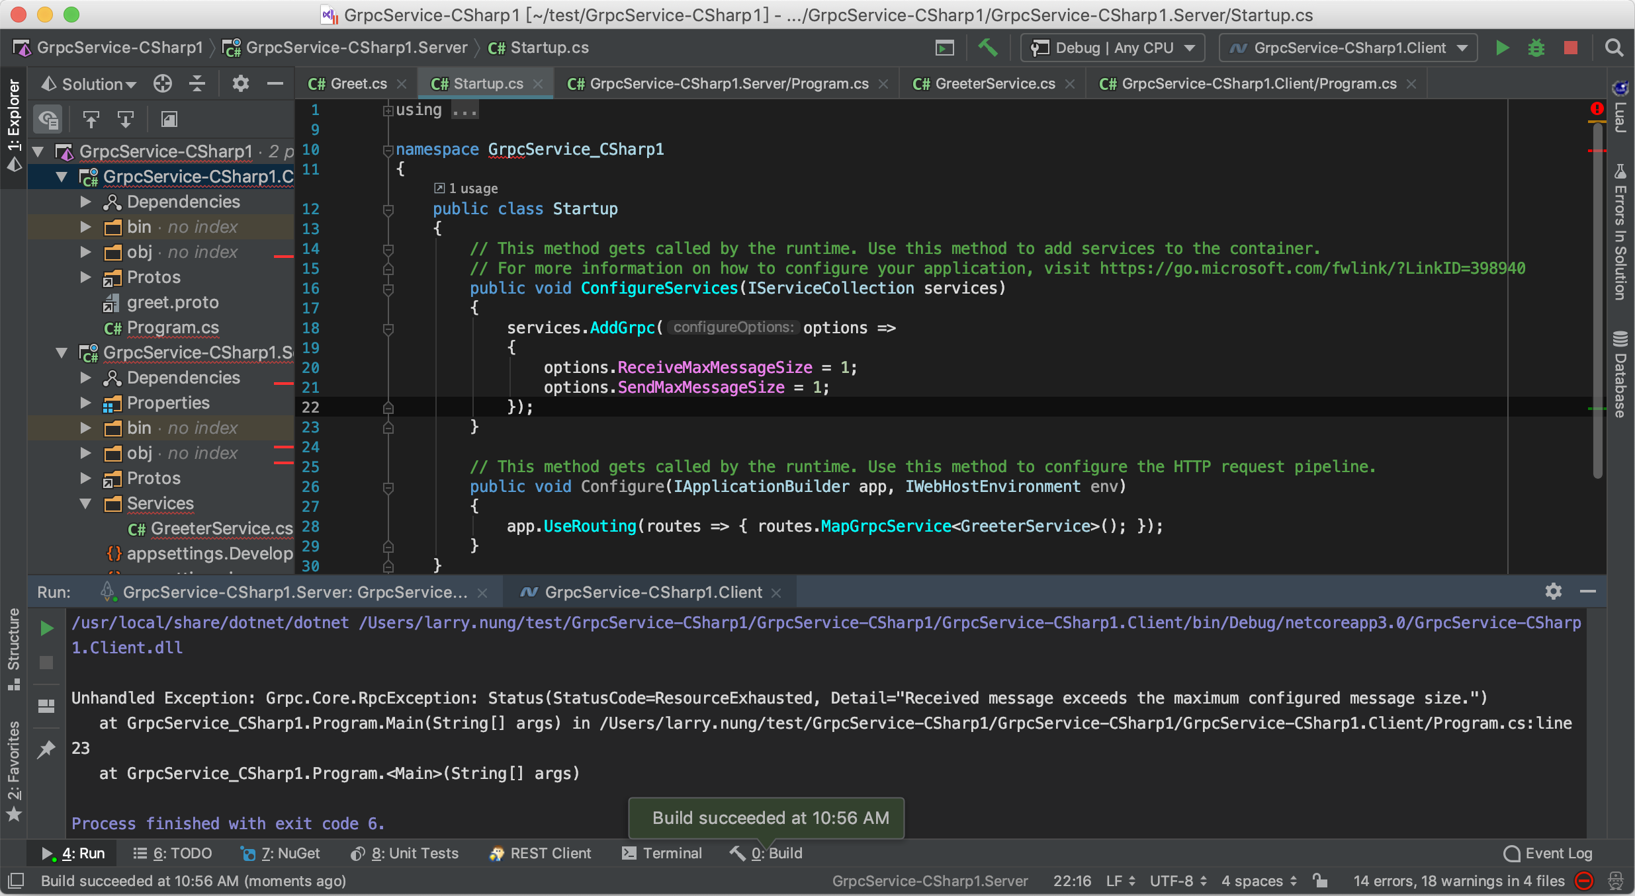
Task: Change line separator LF in status bar
Action: click(x=1120, y=881)
